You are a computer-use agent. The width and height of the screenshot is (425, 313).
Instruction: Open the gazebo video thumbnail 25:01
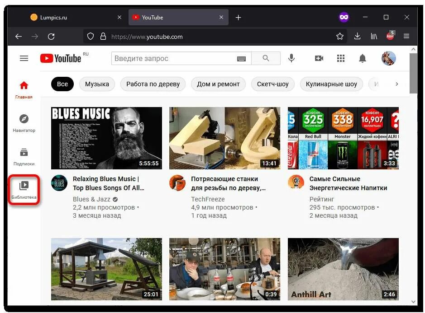pyautogui.click(x=106, y=269)
